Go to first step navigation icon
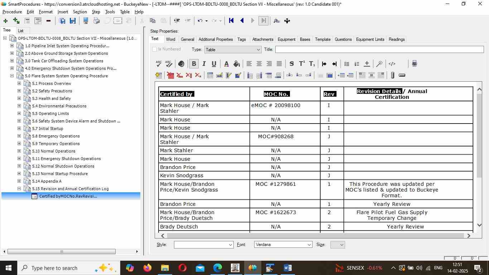The height and width of the screenshot is (275, 489). 231,21
